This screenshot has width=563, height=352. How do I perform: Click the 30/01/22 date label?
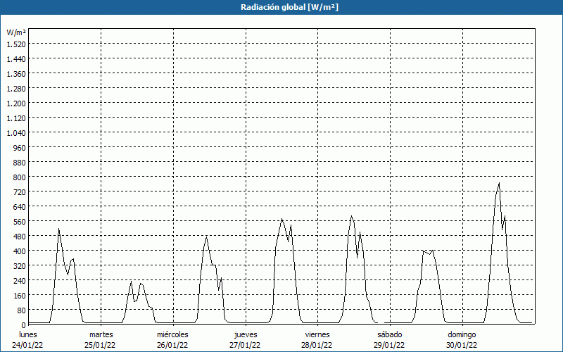[x=462, y=345]
